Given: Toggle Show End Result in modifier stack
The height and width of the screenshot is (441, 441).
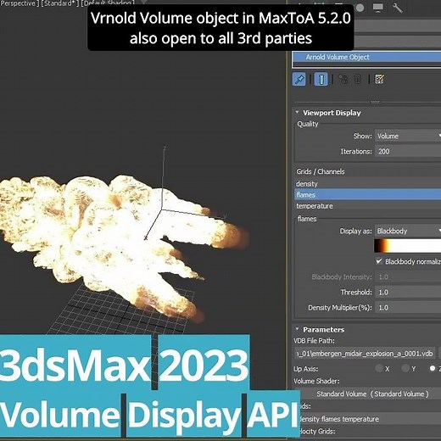Looking at the screenshot, I should 321,79.
